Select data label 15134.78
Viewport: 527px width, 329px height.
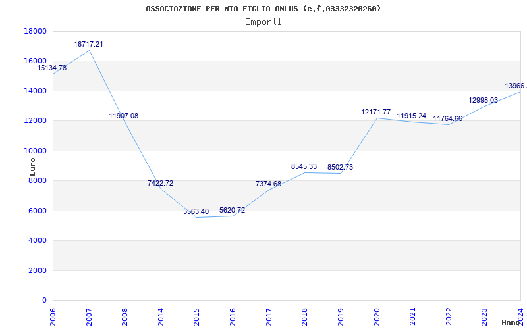point(52,68)
